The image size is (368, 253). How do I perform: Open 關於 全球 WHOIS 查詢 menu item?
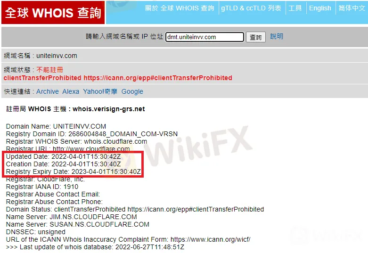pyautogui.click(x=180, y=8)
